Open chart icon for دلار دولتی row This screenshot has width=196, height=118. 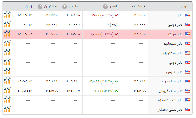click(7, 24)
